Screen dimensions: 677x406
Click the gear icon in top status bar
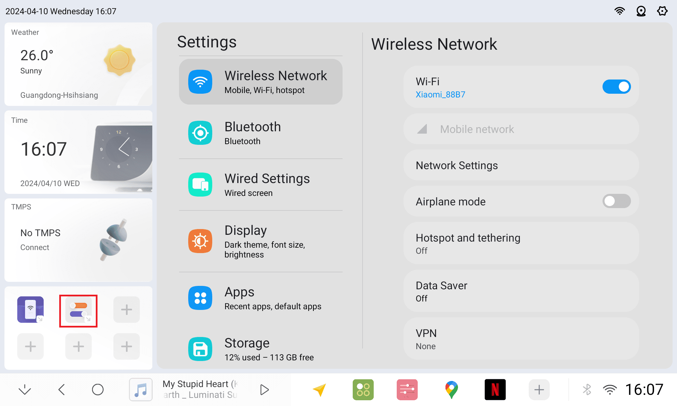click(x=662, y=11)
